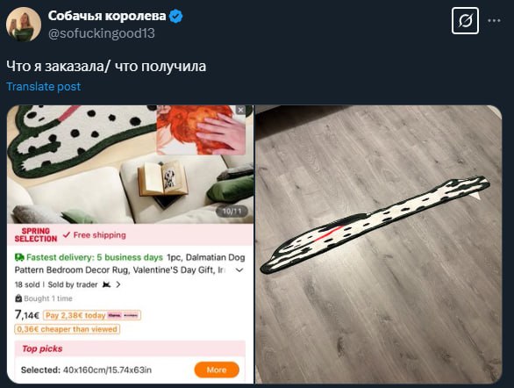The height and width of the screenshot is (388, 514).
Task: Open trader details chevron arrow
Action: coord(118,284)
